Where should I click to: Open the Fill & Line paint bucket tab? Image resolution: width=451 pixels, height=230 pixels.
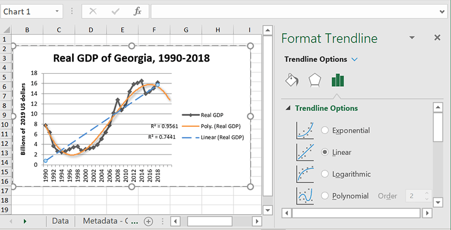292,80
